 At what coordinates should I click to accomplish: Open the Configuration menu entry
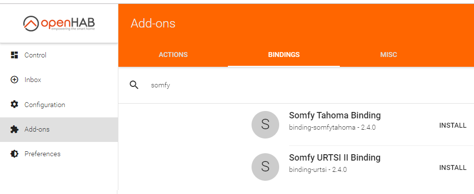[x=59, y=105]
